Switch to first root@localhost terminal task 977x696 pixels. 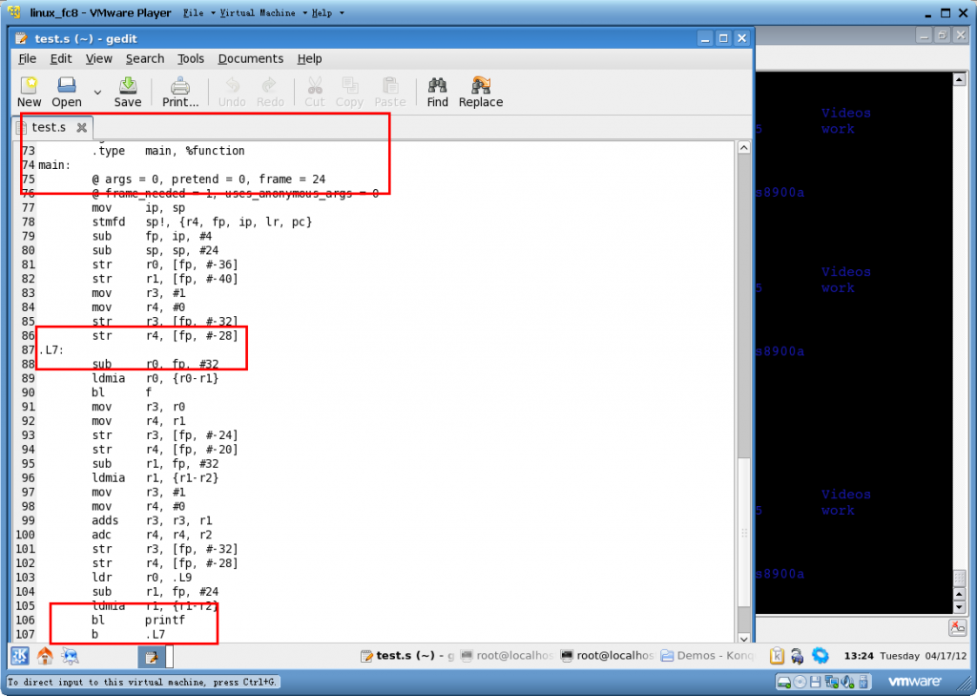[506, 656]
